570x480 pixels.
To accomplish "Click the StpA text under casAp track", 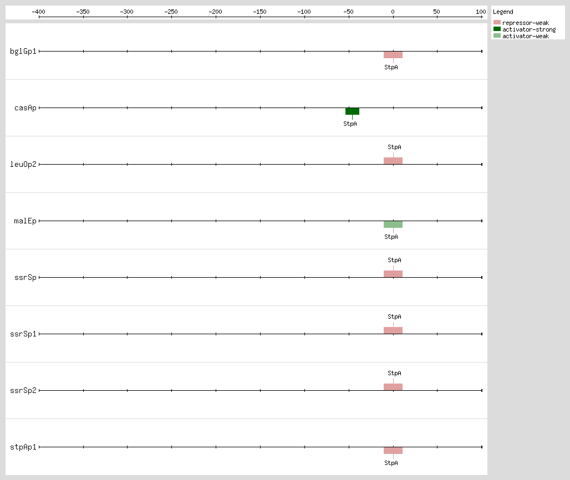I will [x=350, y=124].
